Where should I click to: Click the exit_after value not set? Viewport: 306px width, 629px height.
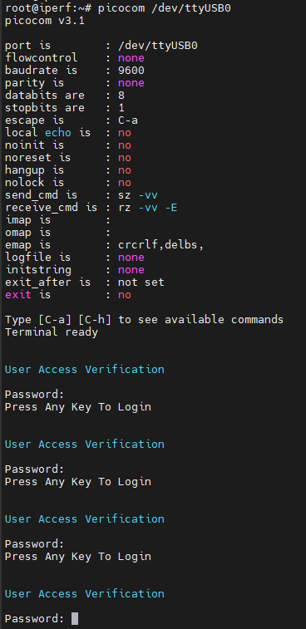pos(141,283)
